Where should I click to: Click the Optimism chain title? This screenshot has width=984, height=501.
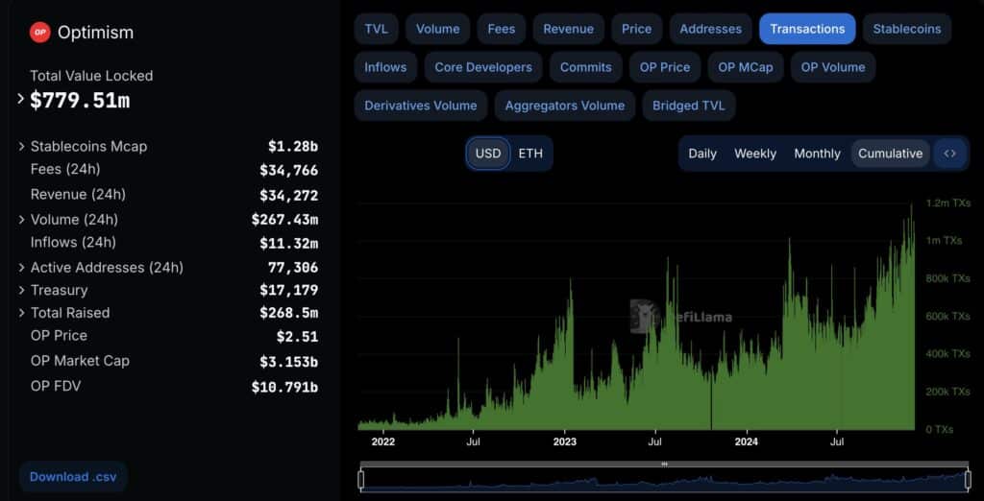click(x=95, y=33)
